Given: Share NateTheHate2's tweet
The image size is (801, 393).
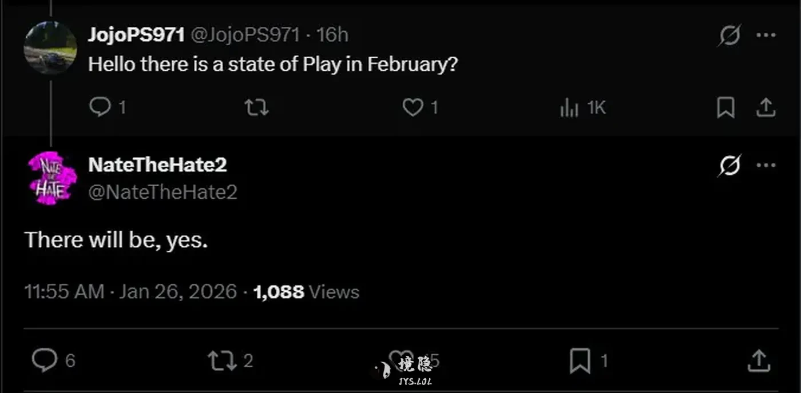Looking at the screenshot, I should point(759,360).
